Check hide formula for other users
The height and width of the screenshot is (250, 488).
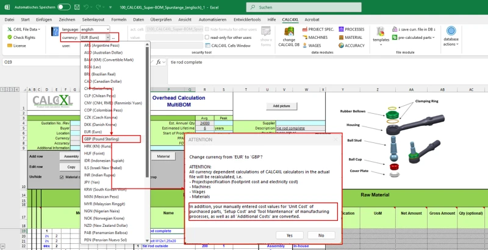207,29
